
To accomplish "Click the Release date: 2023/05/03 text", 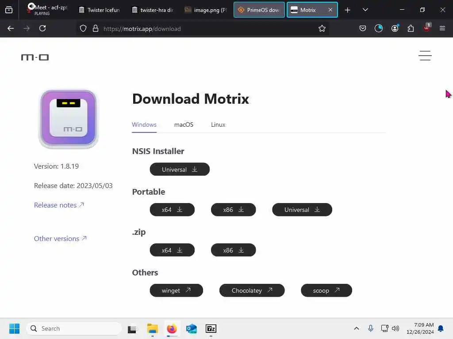I will tap(73, 186).
